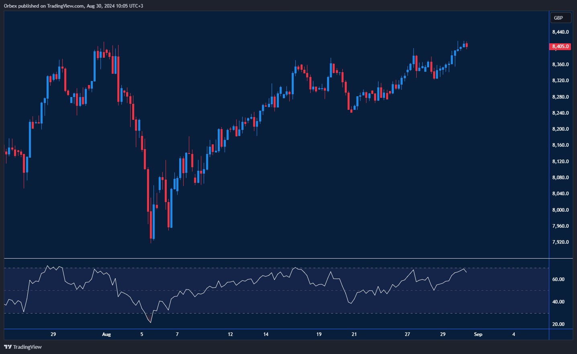The height and width of the screenshot is (354, 577).
Task: Click the 19 date marker on the time axis
Action: [319, 334]
